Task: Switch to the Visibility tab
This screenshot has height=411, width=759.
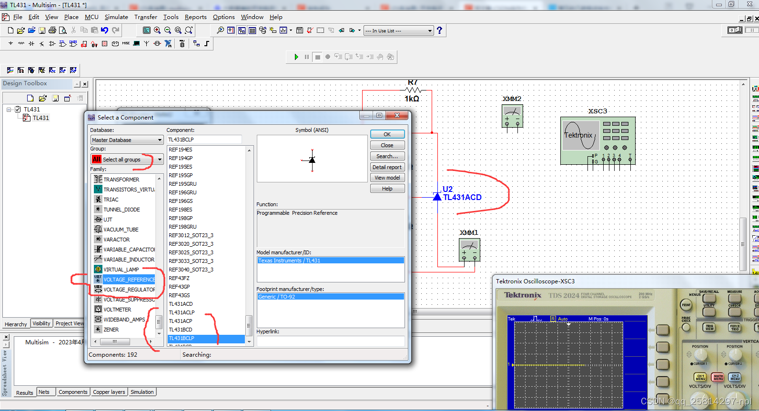Action: [x=41, y=323]
